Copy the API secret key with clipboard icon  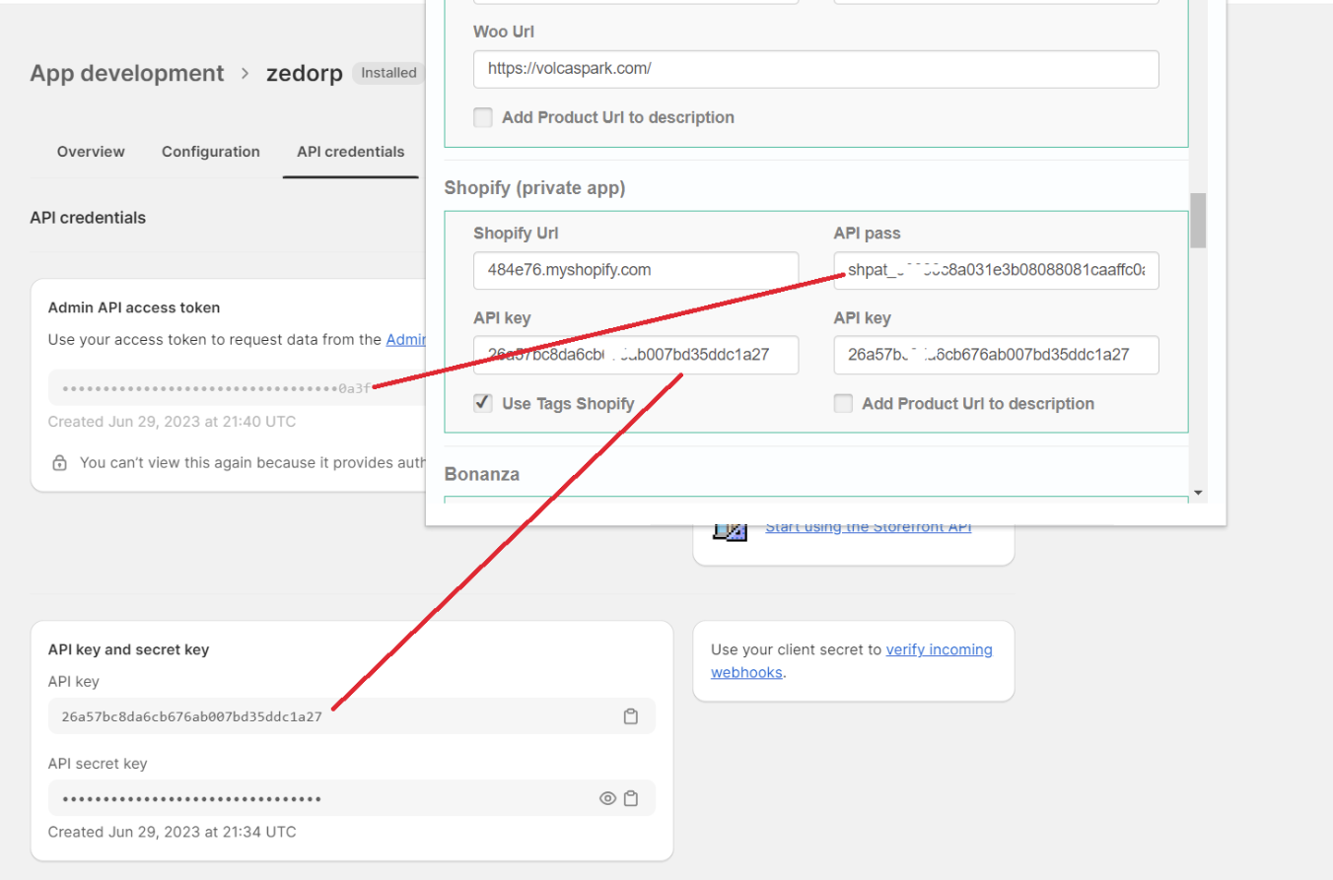[631, 798]
